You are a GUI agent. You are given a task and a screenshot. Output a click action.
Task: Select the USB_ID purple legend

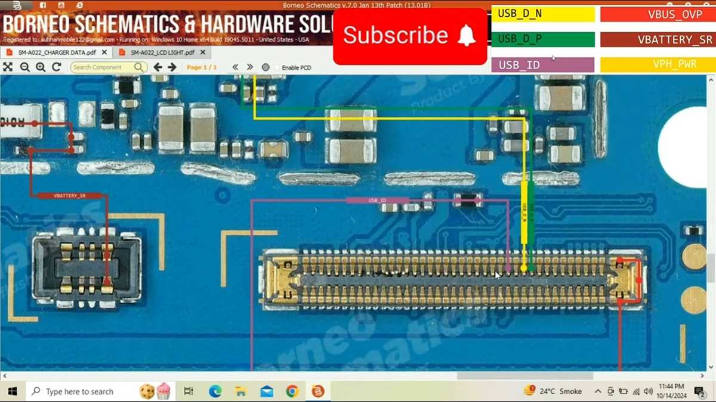543,65
